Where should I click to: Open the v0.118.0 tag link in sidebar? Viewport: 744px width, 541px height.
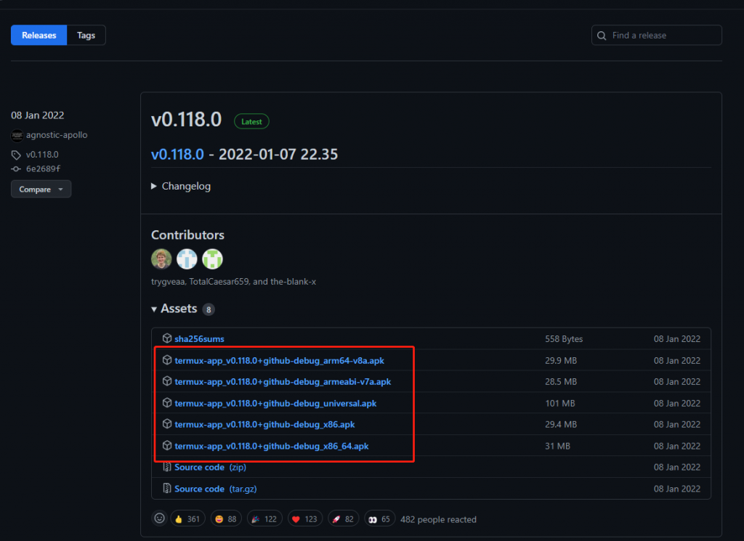pos(42,155)
